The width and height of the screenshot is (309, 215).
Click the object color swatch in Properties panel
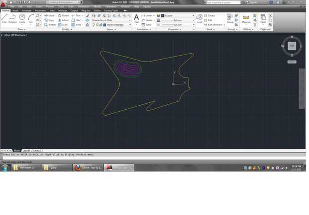(162, 15)
